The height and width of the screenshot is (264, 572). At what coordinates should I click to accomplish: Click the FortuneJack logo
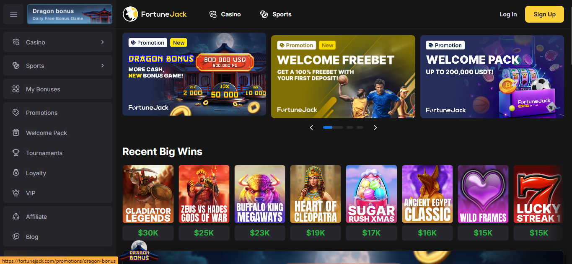click(x=155, y=14)
